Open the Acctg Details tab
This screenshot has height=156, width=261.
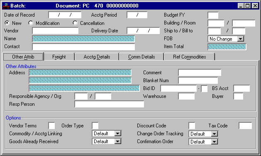point(97,57)
